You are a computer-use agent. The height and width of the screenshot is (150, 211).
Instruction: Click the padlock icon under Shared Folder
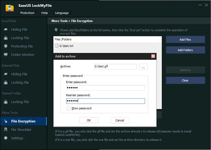click(x=6, y=102)
